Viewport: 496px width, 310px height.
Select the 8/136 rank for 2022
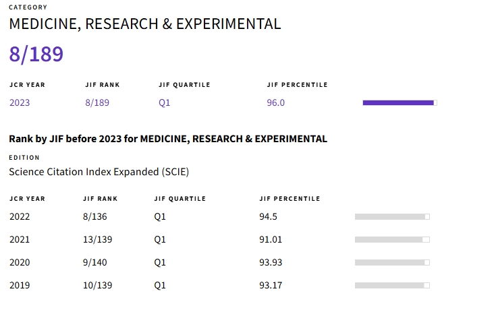[x=95, y=216]
